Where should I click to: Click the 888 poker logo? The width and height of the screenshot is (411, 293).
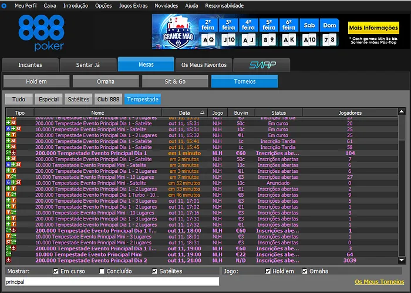click(42, 32)
